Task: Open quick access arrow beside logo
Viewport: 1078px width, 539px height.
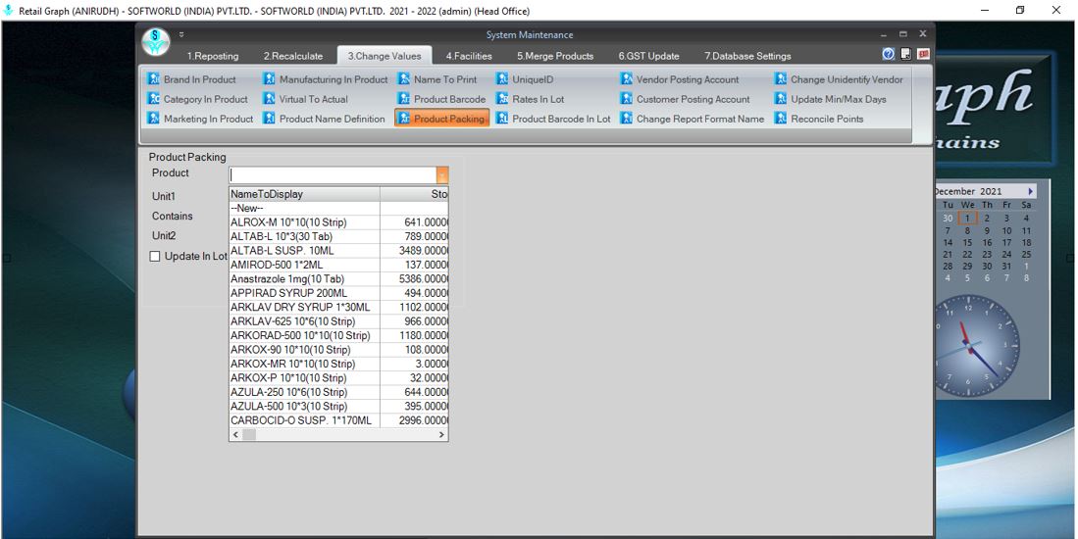Action: pos(181,34)
